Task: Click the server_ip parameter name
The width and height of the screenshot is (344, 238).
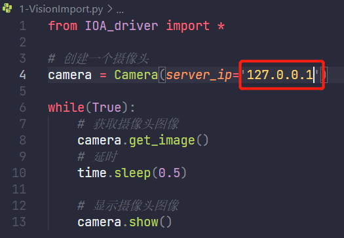Action: tap(199, 75)
